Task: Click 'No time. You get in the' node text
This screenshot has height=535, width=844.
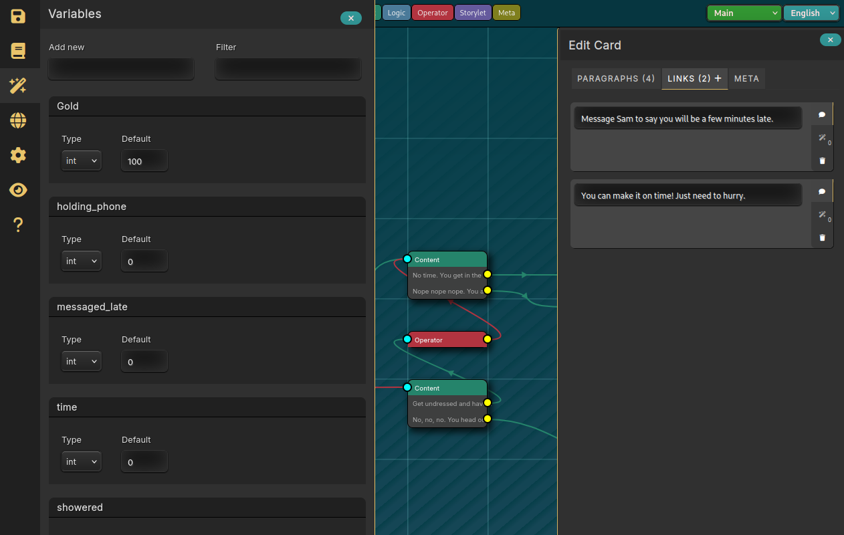Action: point(447,276)
